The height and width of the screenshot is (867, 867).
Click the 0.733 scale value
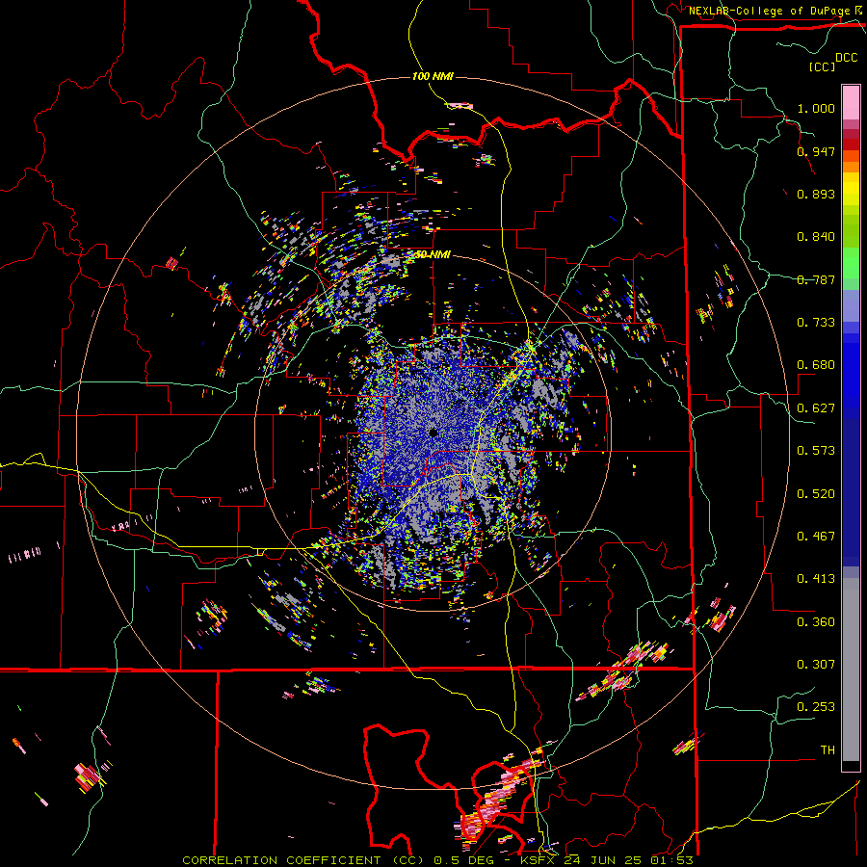pyautogui.click(x=816, y=322)
